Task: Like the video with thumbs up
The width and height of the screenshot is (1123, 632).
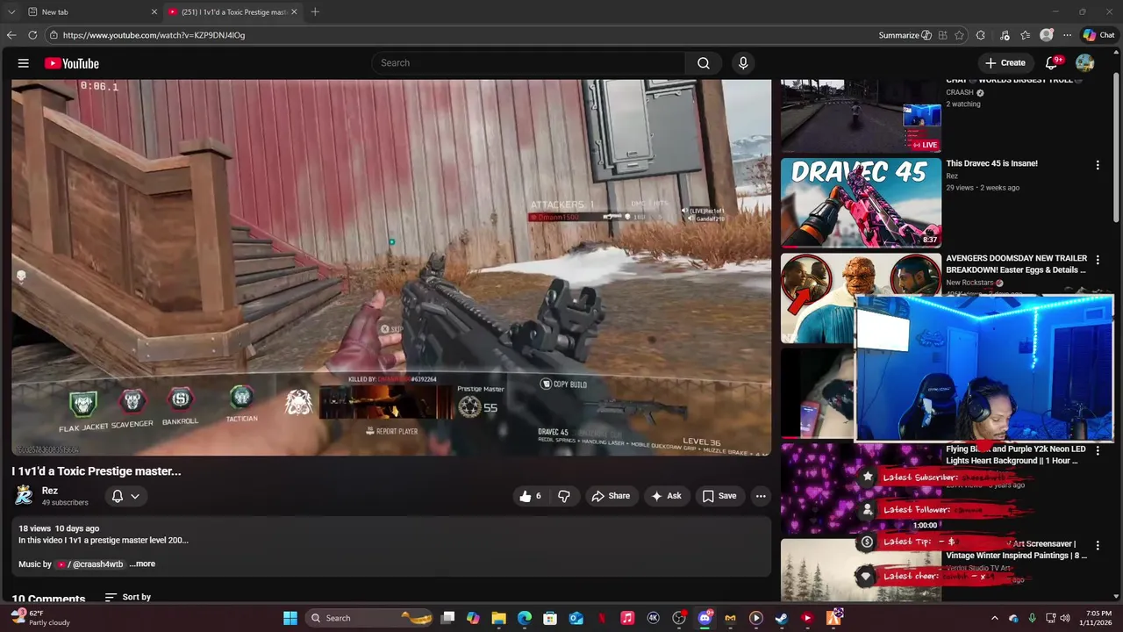Action: [x=531, y=496]
